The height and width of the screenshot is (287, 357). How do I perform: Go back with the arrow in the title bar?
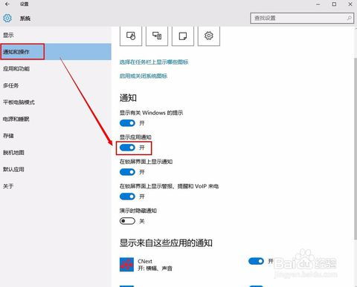7,4
